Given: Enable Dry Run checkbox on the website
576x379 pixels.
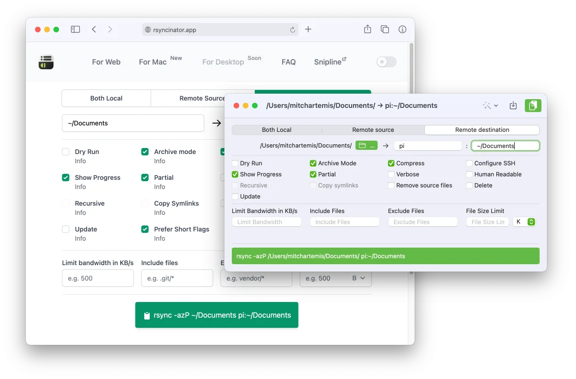Looking at the screenshot, I should [66, 152].
